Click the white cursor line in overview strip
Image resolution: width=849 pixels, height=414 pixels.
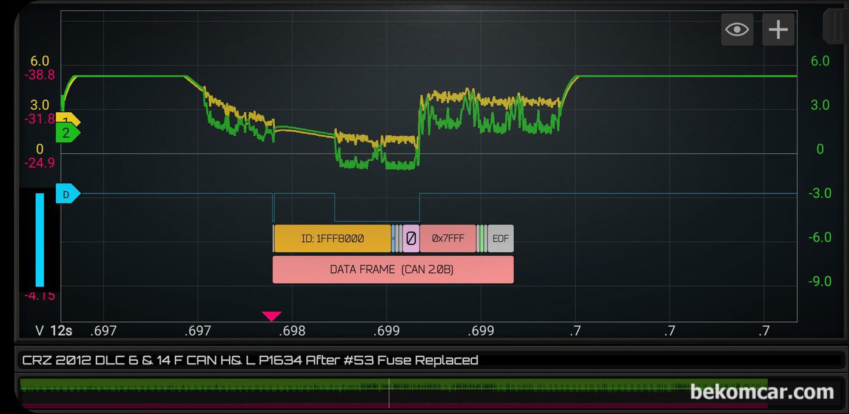point(389,393)
